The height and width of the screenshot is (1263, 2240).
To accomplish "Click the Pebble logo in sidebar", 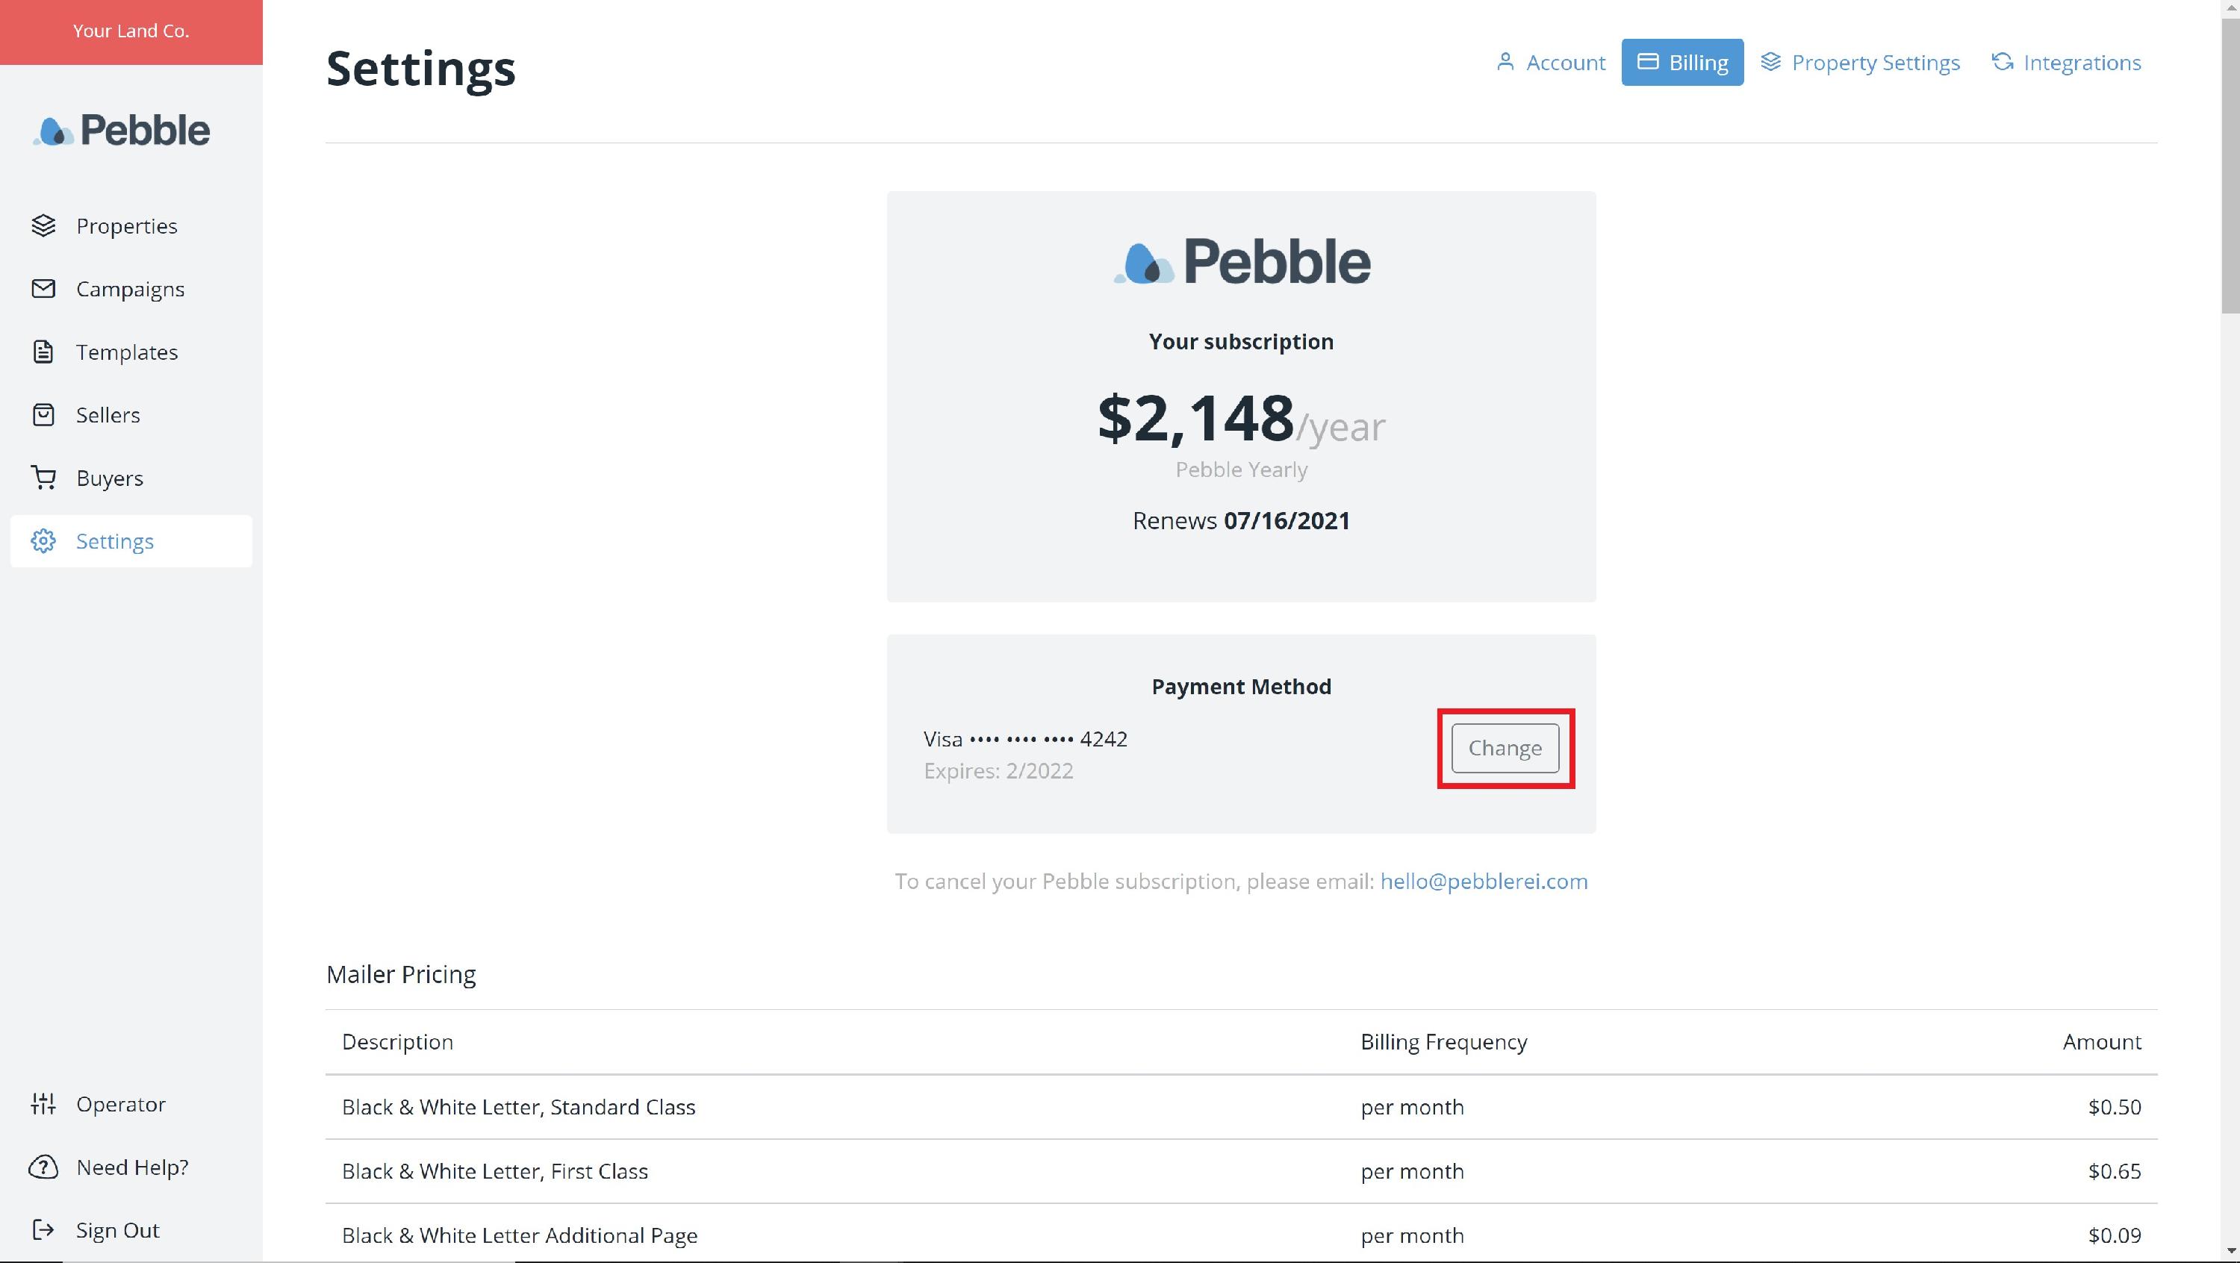I will [122, 131].
